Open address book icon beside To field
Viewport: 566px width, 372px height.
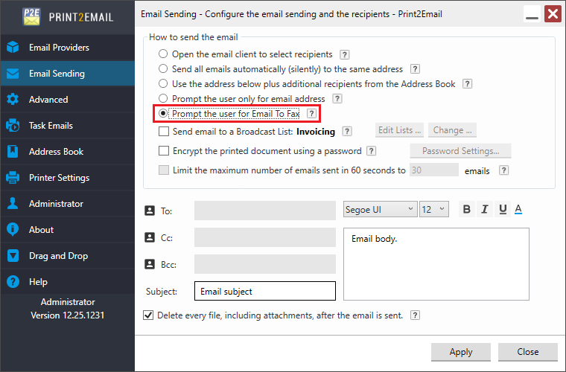[x=150, y=211]
